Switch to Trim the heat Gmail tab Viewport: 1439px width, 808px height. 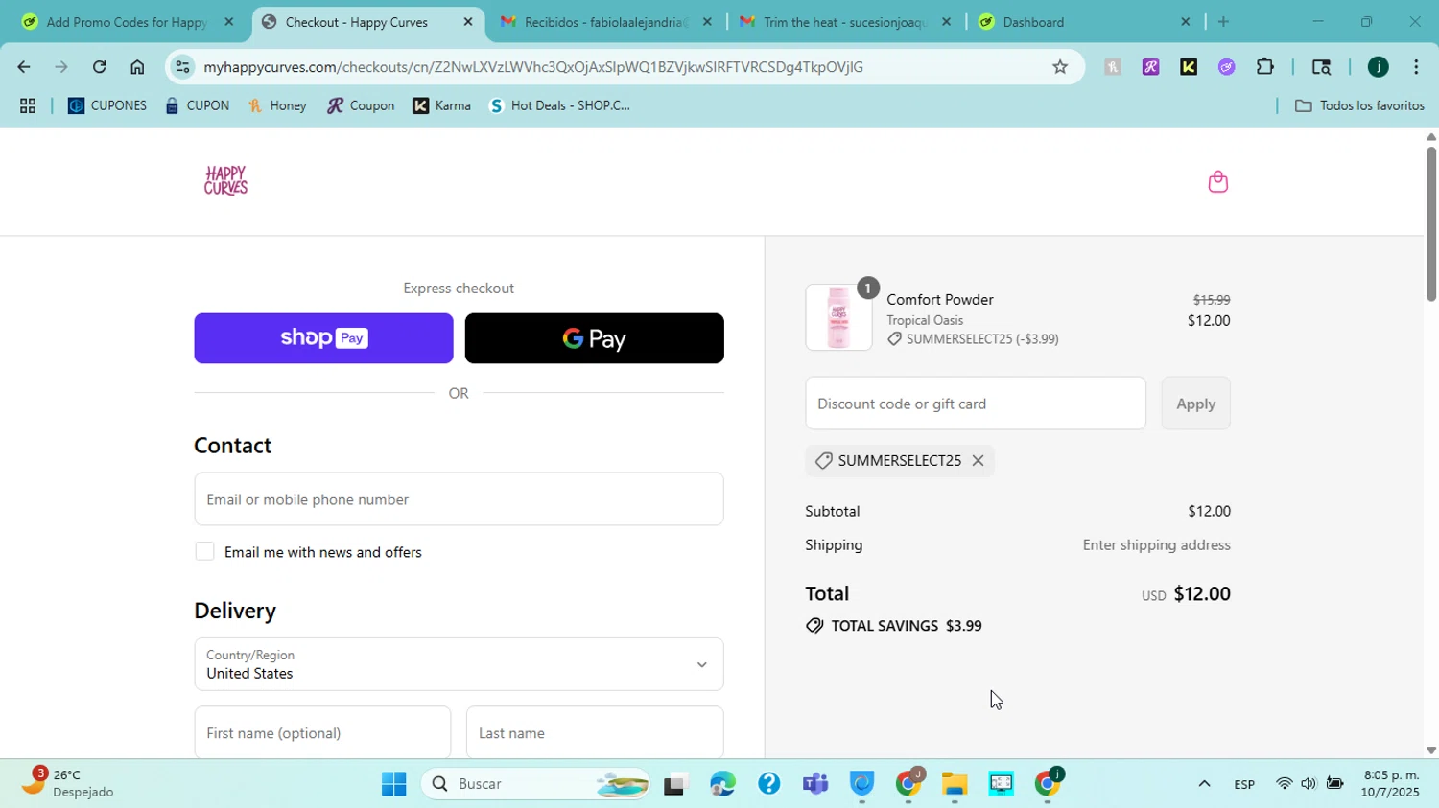pyautogui.click(x=844, y=22)
